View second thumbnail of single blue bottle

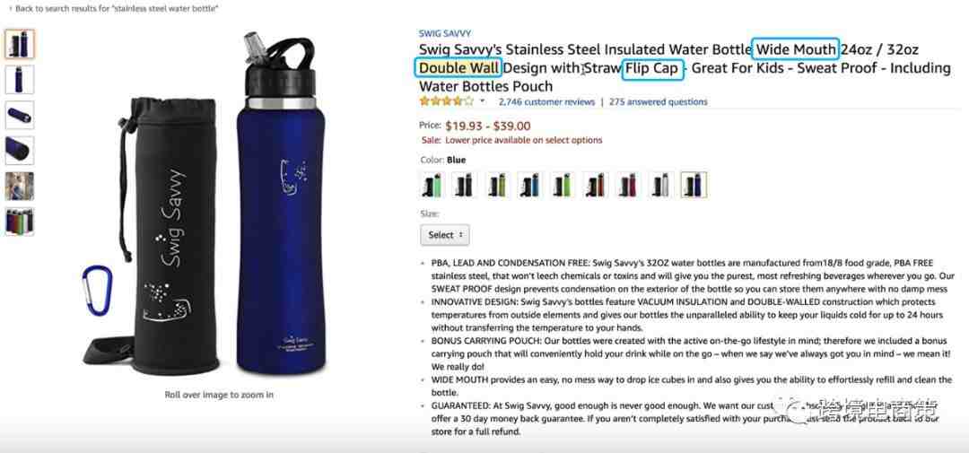click(20, 80)
